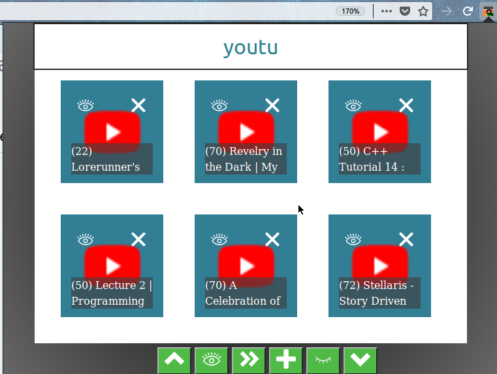Click '(50) Lecture 2 | Programming' title
The image size is (497, 374).
112,293
